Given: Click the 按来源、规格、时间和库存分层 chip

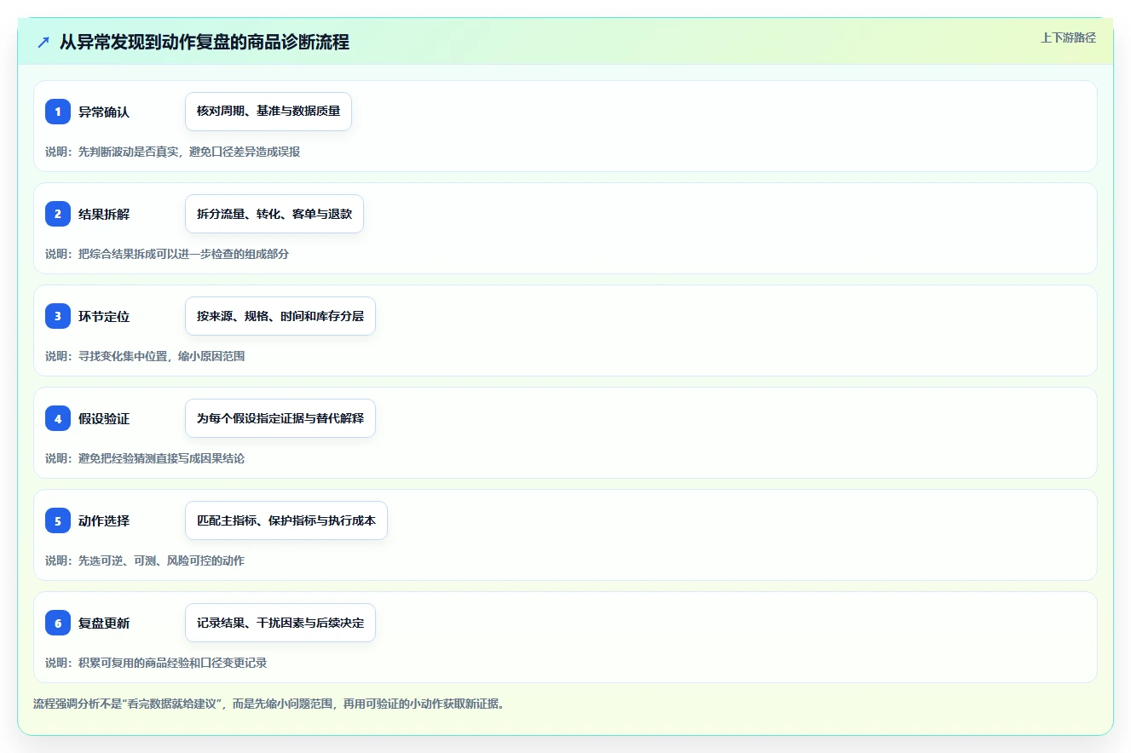Looking at the screenshot, I should coord(280,316).
